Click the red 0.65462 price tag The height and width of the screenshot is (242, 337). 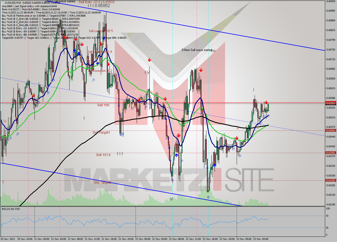coord(331,130)
